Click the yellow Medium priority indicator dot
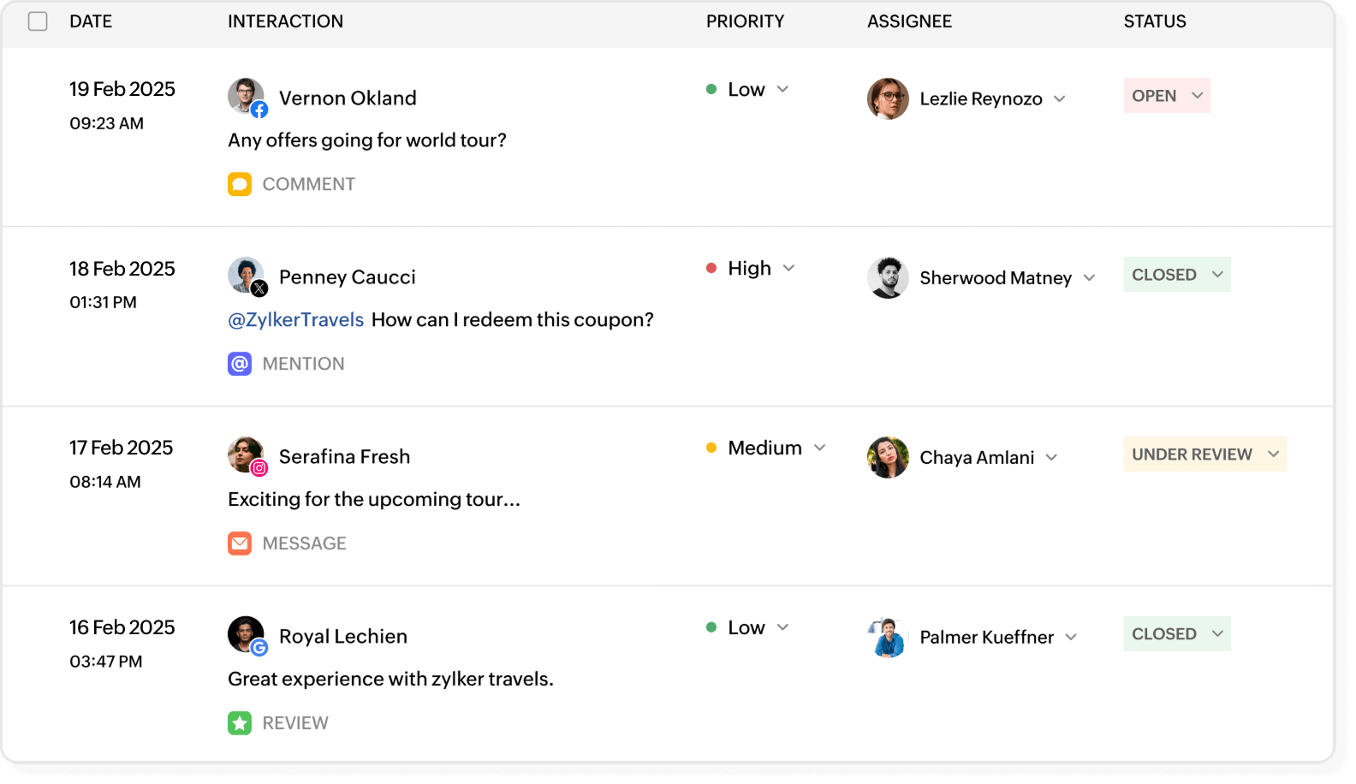 (710, 447)
